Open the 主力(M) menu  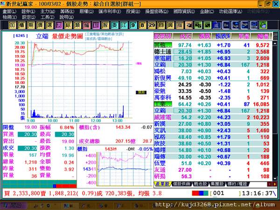[x=48, y=12]
